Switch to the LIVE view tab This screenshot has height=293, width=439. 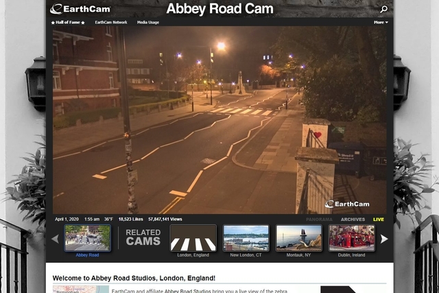coord(378,220)
